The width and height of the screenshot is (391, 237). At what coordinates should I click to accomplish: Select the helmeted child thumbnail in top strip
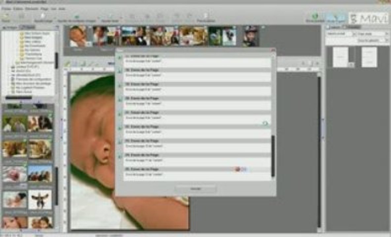[x=251, y=36]
